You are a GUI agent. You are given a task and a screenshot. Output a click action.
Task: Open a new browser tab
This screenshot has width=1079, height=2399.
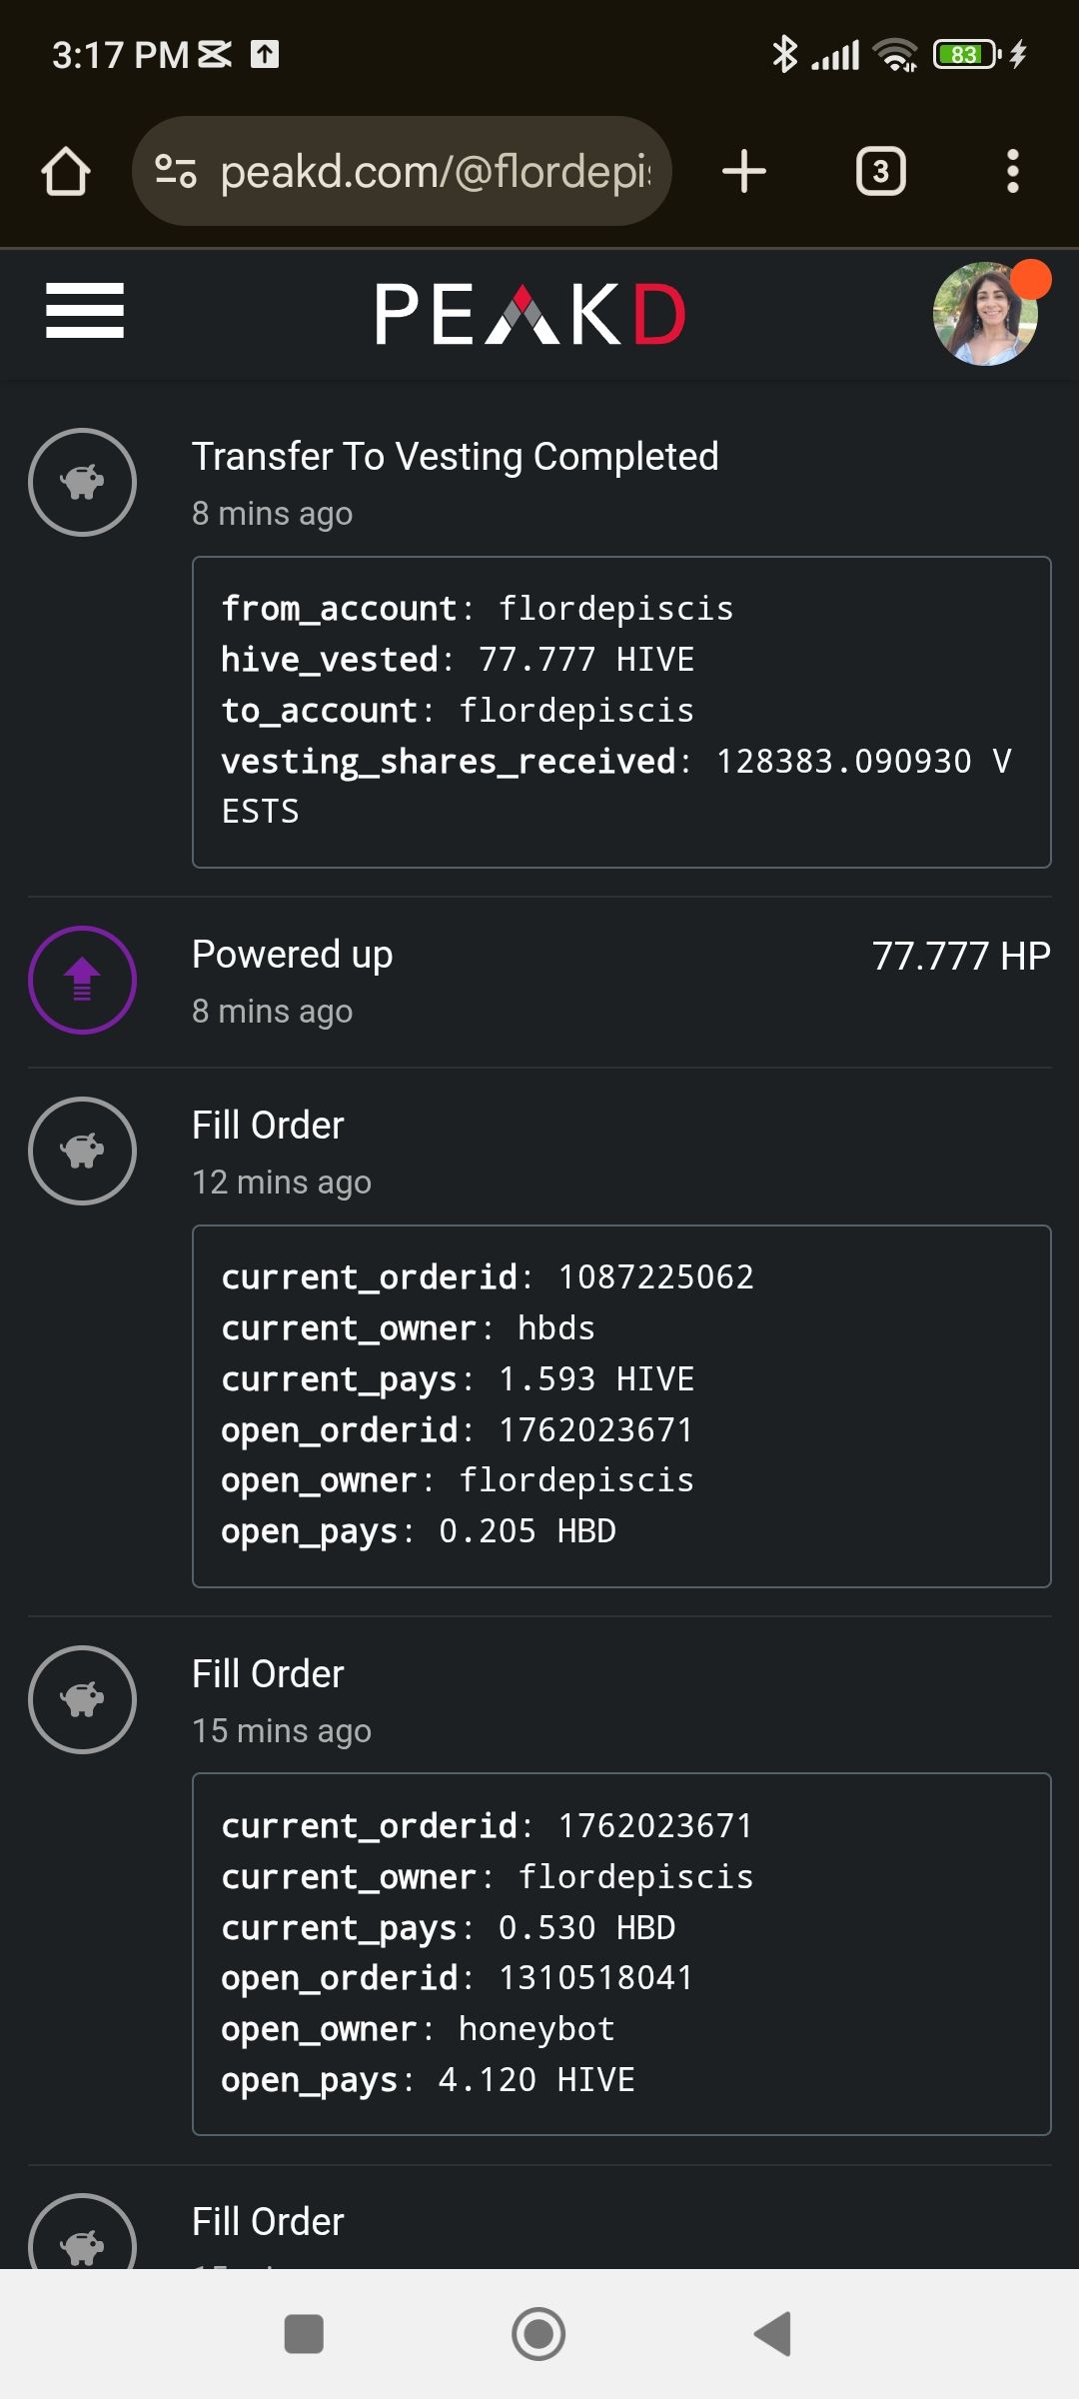(743, 171)
